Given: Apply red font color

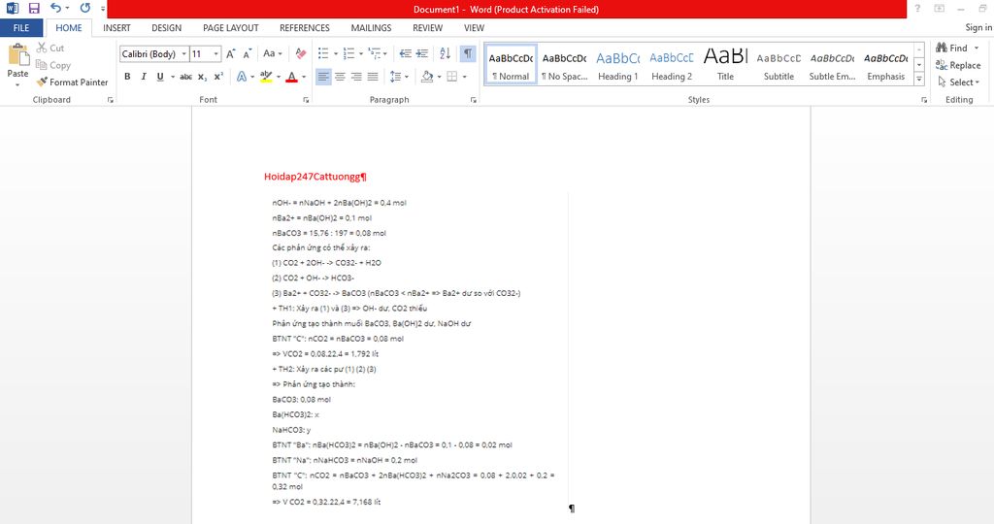Looking at the screenshot, I should pos(291,77).
